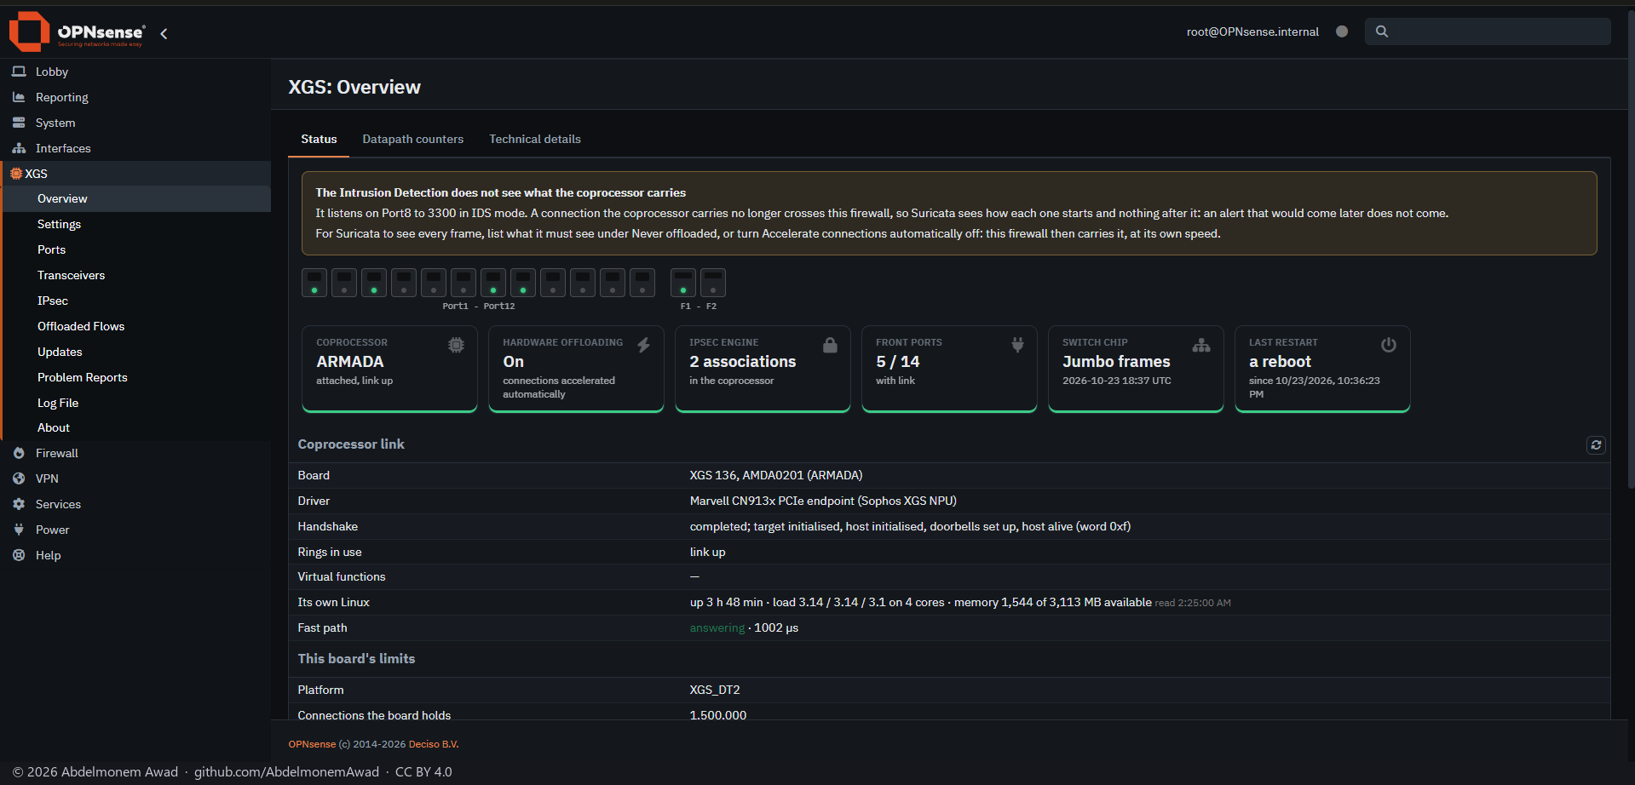Open the XGS IPsec page
The width and height of the screenshot is (1635, 785).
(137, 301)
